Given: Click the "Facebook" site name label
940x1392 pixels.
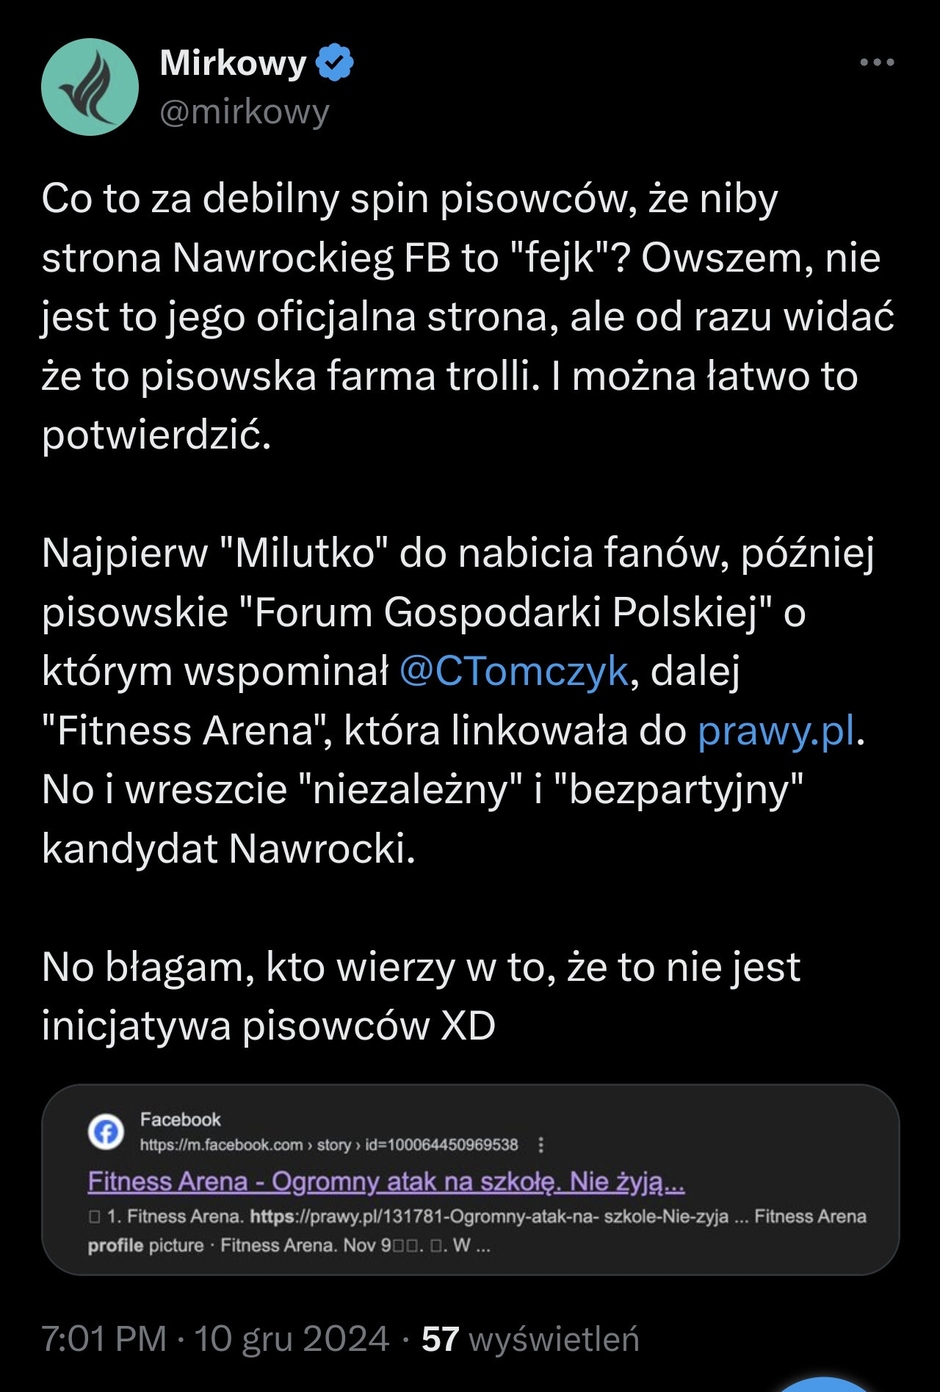Looking at the screenshot, I should (x=180, y=1119).
